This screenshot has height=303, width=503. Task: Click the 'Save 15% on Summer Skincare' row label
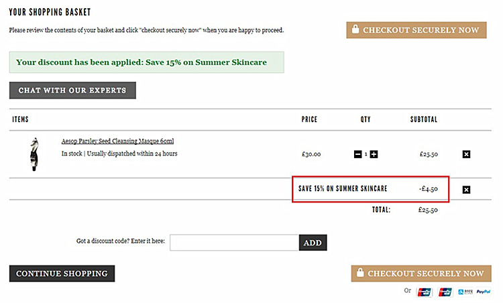[x=343, y=188]
